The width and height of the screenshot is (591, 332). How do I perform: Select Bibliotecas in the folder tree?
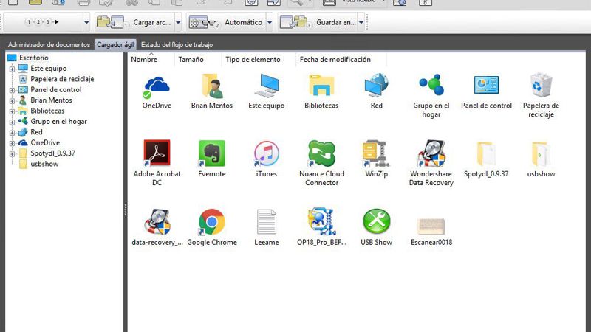click(x=47, y=111)
